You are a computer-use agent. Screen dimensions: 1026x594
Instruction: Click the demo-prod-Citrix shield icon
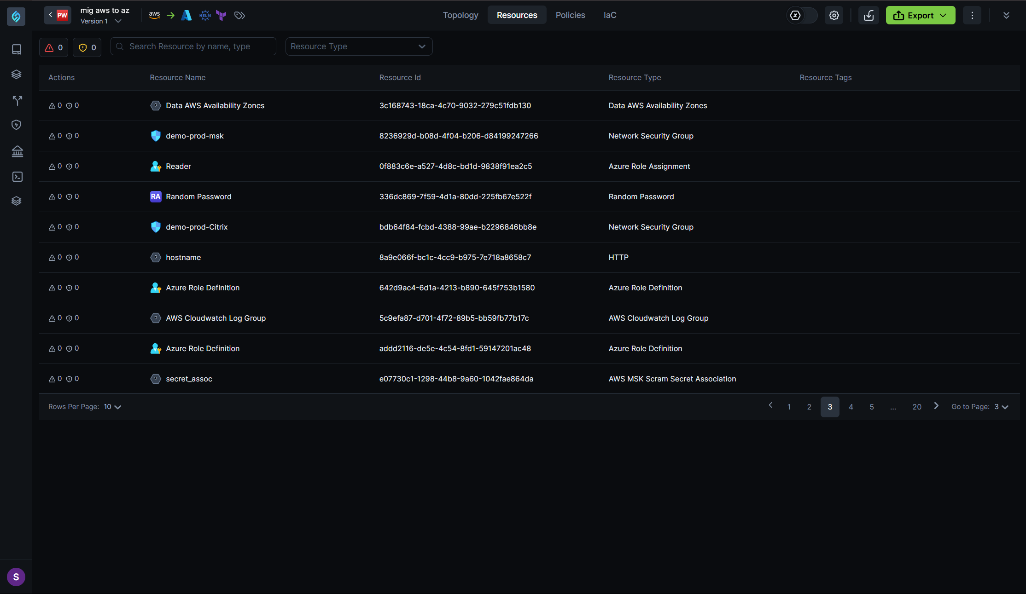coord(156,227)
